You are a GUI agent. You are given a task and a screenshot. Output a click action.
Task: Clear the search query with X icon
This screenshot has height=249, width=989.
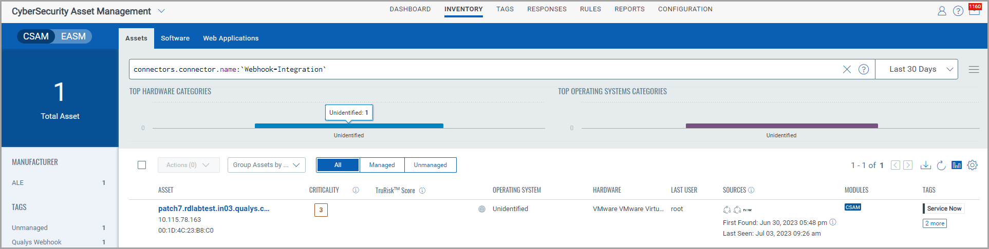847,69
